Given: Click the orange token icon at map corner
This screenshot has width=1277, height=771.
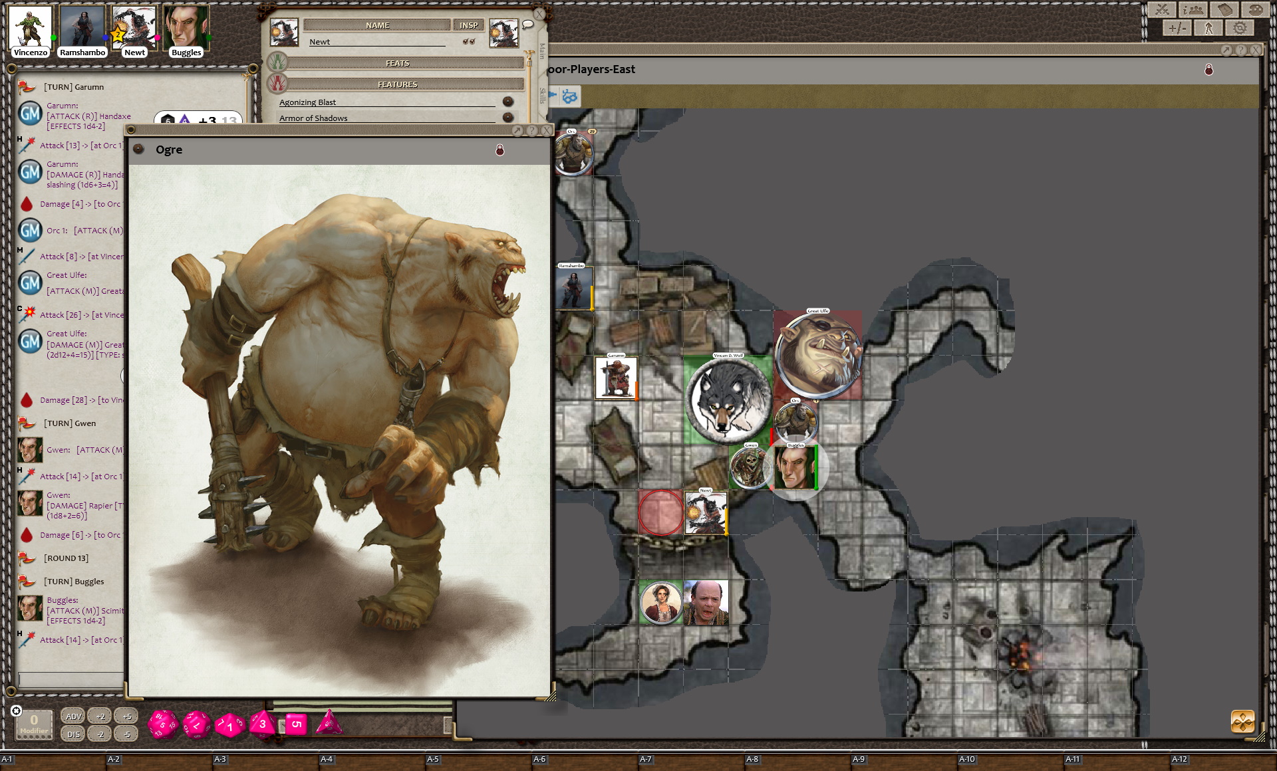Looking at the screenshot, I should 1242,721.
